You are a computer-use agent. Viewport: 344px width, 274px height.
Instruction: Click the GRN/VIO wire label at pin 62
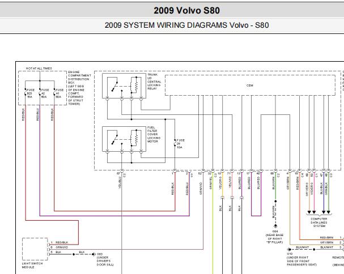tap(201, 189)
